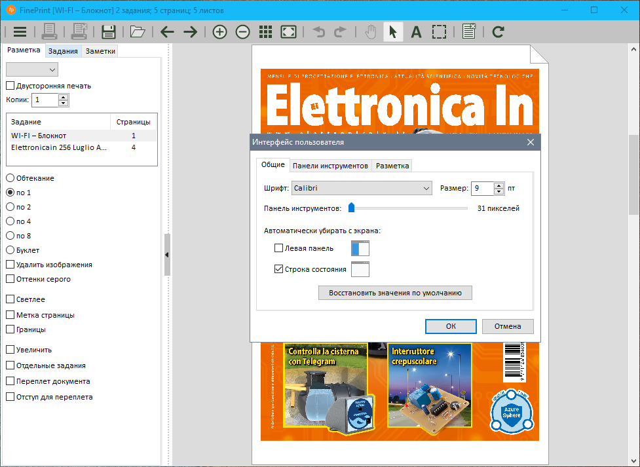Select the 'по 2' radio option
Screen dimensions: 640x467
10,207
